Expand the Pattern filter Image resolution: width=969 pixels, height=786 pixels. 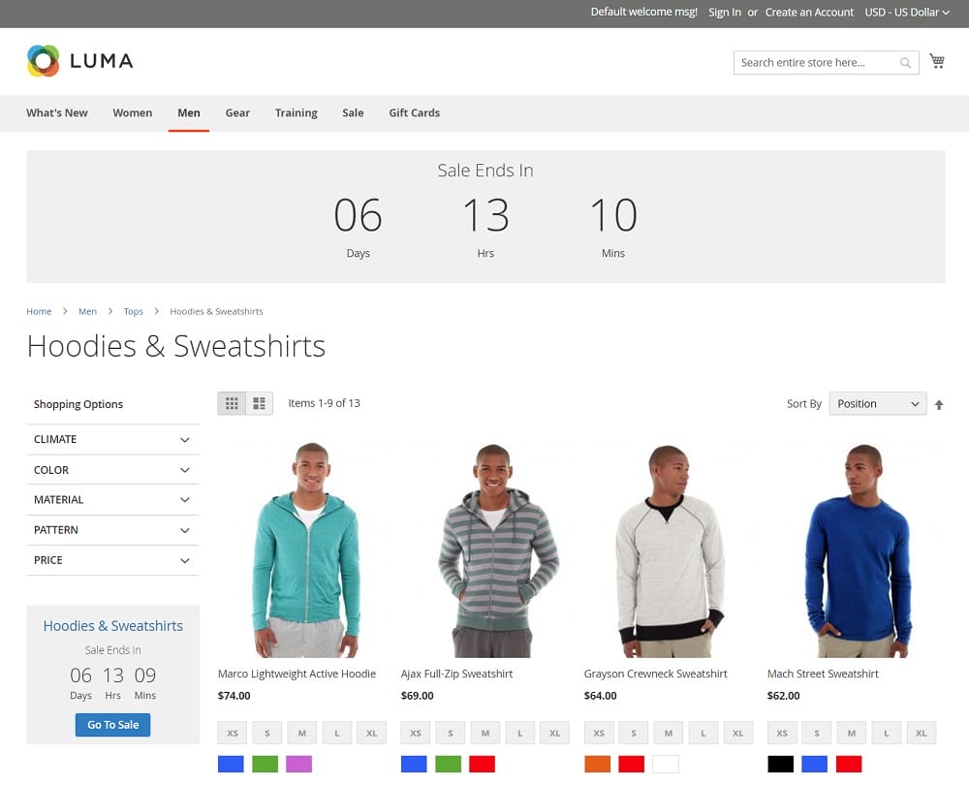coord(112,529)
